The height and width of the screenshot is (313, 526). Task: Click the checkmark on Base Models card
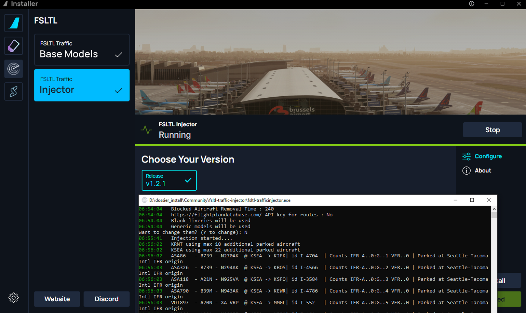click(x=118, y=55)
